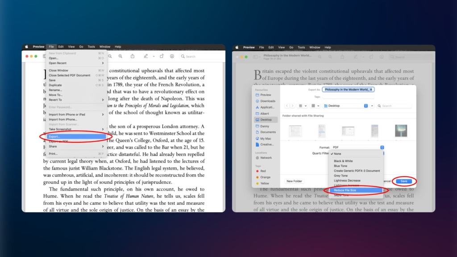
Task: Click the forward arrow in the save dialog
Action: [x=292, y=106]
